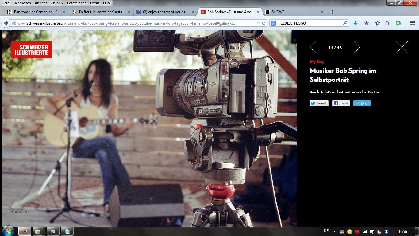This screenshot has width=419, height=236.
Task: Open the Firefox downloads arrow icon
Action: [356, 23]
